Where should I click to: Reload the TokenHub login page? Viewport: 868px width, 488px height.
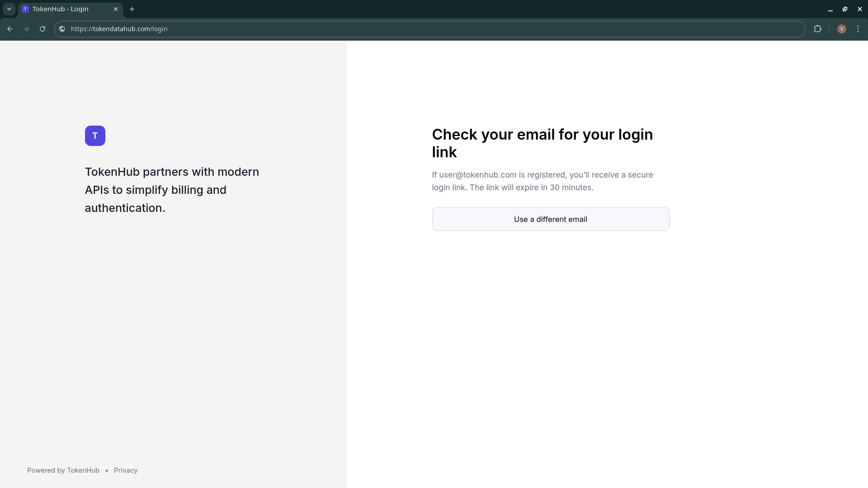click(42, 29)
